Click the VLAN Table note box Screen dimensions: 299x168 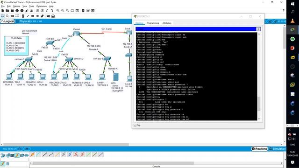tap(16, 46)
